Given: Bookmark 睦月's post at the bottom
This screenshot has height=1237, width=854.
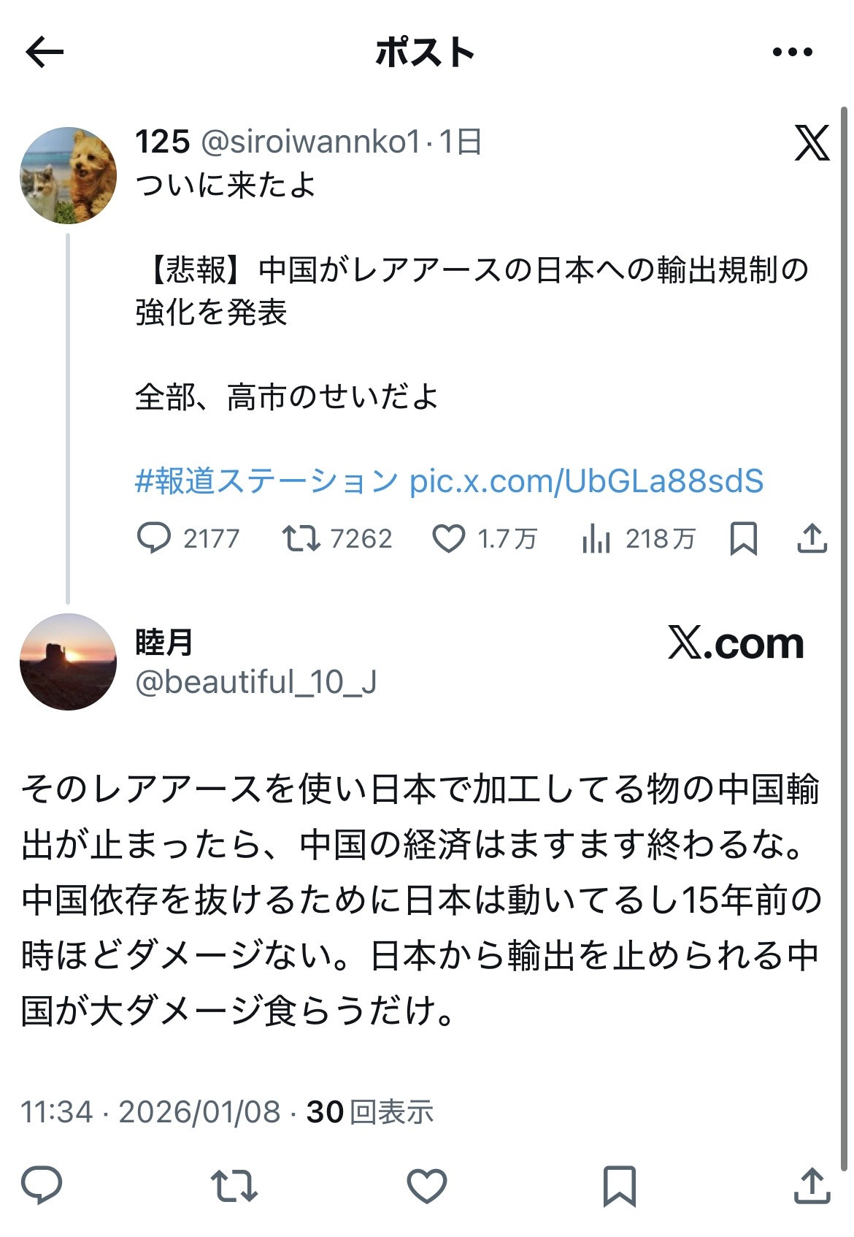Looking at the screenshot, I should coord(619,1185).
